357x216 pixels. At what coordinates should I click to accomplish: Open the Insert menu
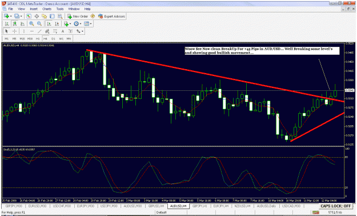[34, 9]
